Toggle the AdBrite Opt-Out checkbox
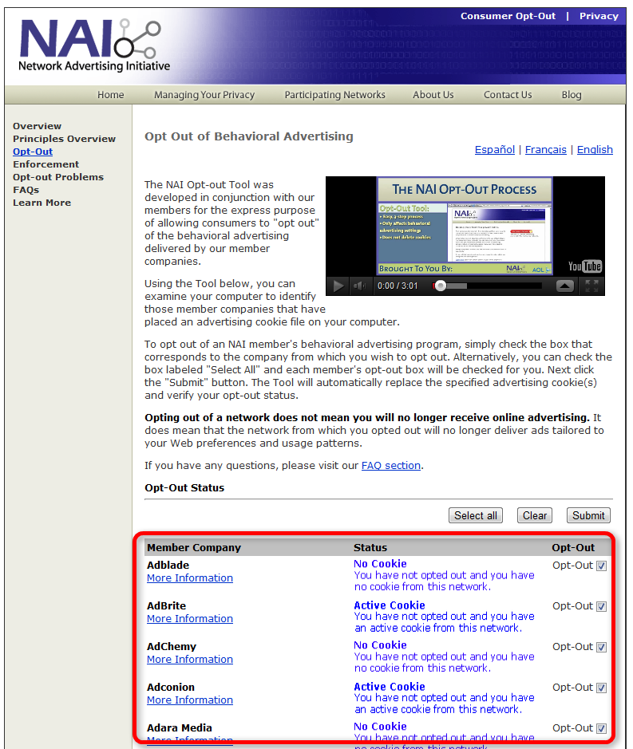The image size is (633, 749). tap(601, 606)
